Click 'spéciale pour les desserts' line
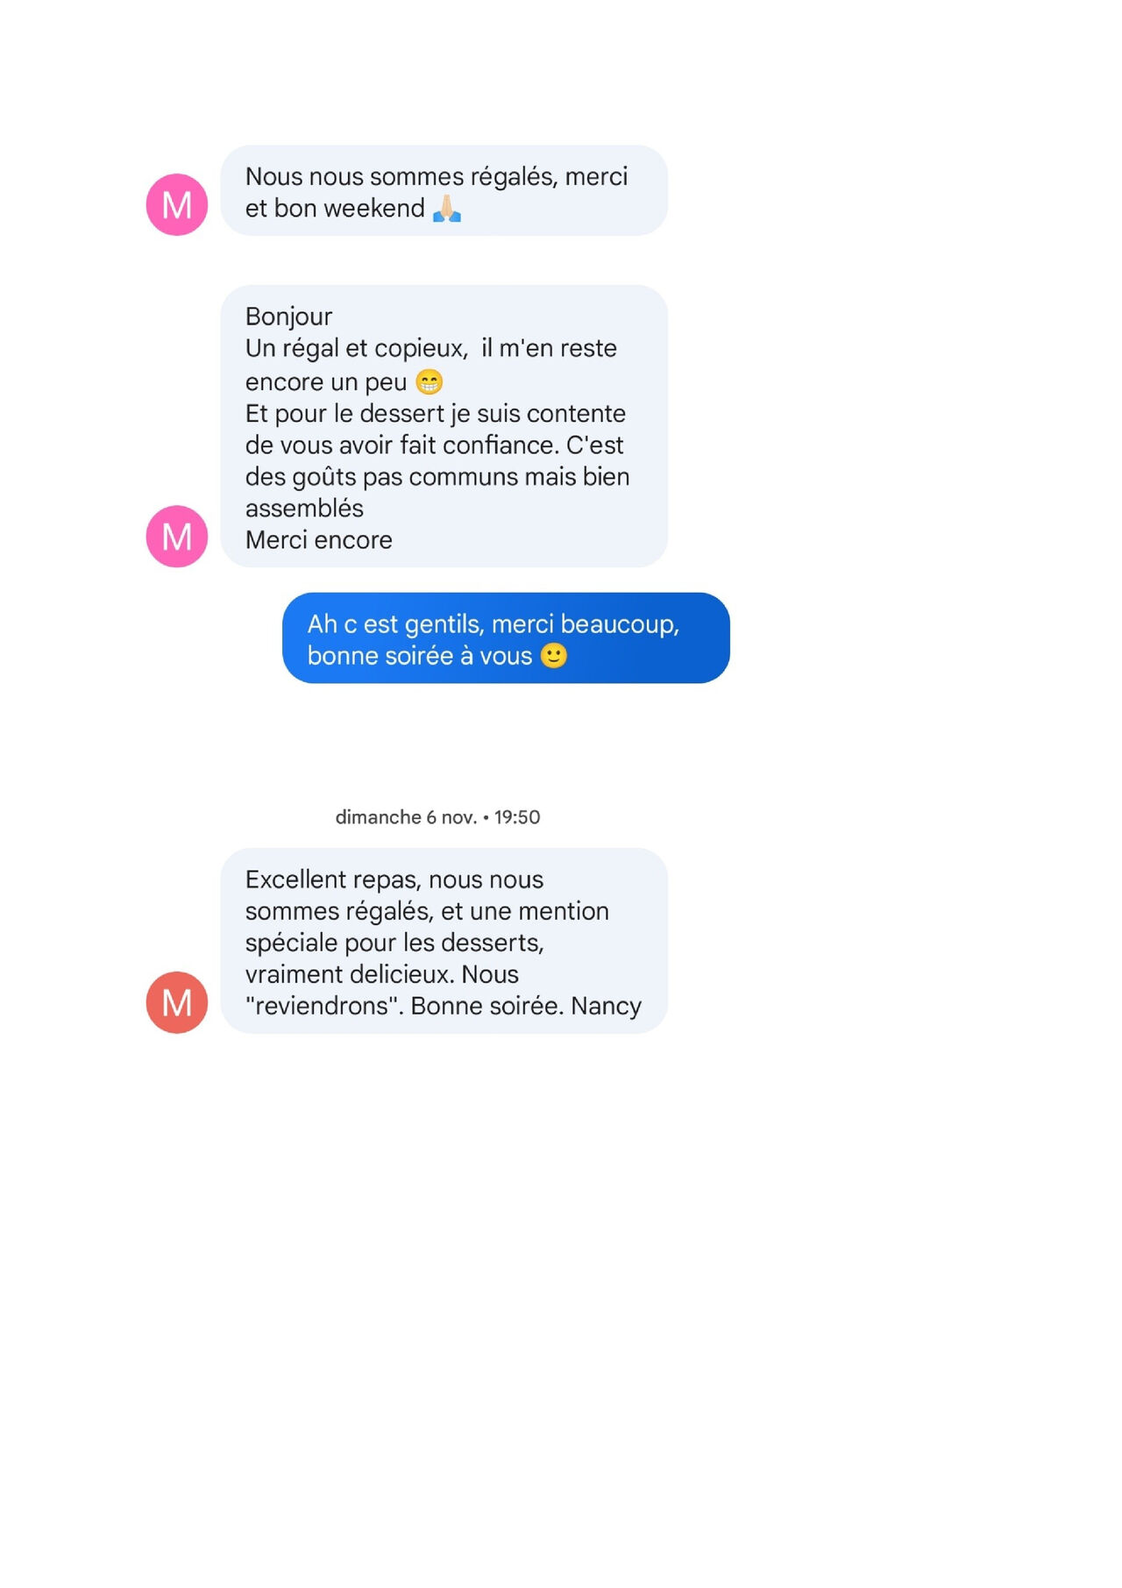 coord(394,943)
